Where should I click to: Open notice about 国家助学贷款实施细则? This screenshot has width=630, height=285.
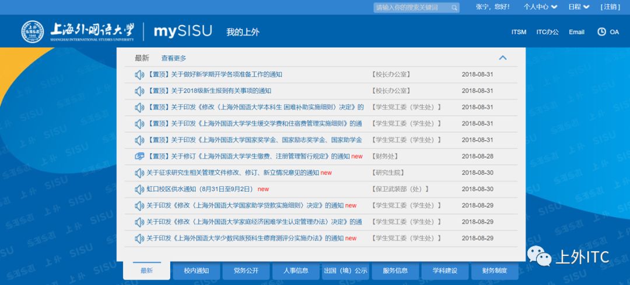[245, 206]
